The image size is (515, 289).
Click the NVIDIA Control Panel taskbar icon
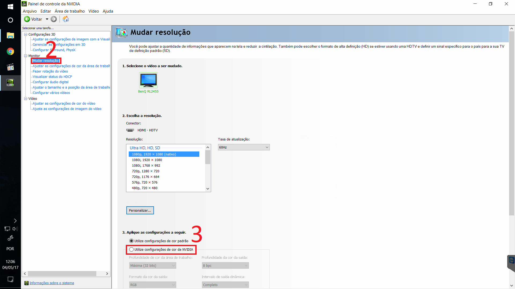10,83
